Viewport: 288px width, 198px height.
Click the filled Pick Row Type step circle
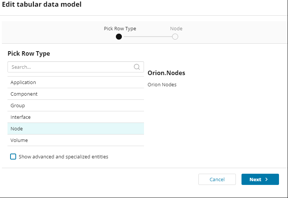click(x=119, y=37)
